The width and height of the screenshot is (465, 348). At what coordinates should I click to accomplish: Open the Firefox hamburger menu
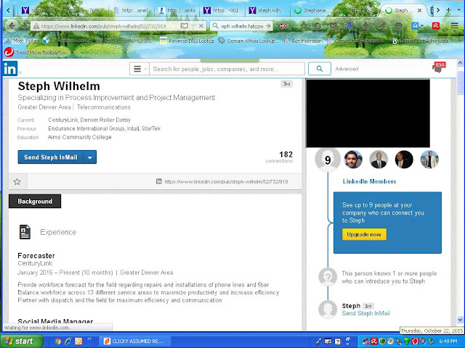455,26
